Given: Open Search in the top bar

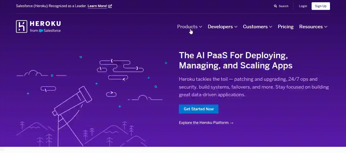Looking at the screenshot, I should (x=281, y=6).
